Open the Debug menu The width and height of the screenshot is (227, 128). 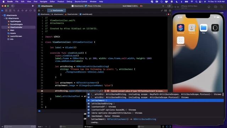(x=70, y=1)
